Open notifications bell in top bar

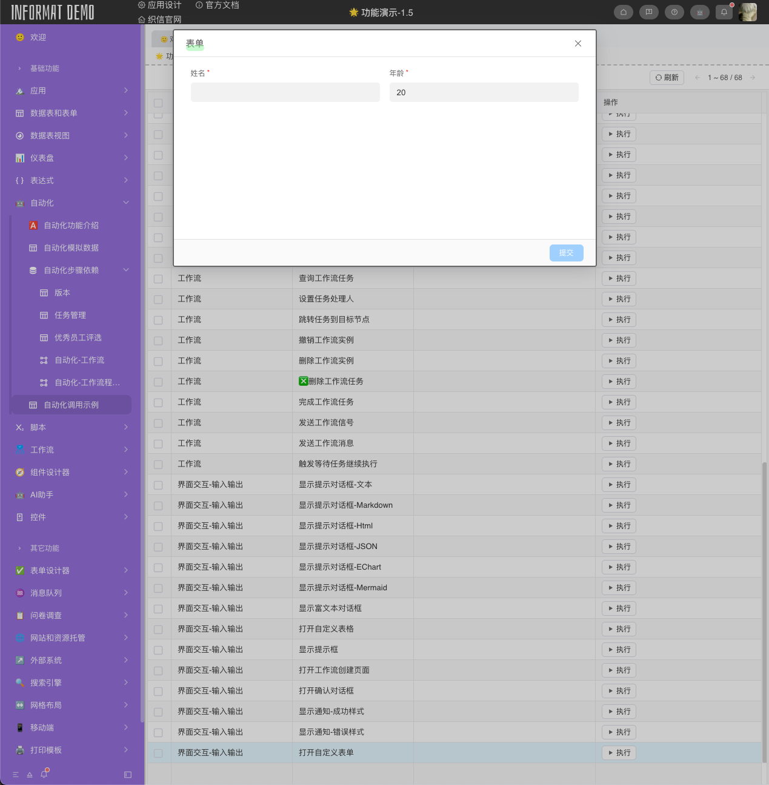click(x=724, y=12)
